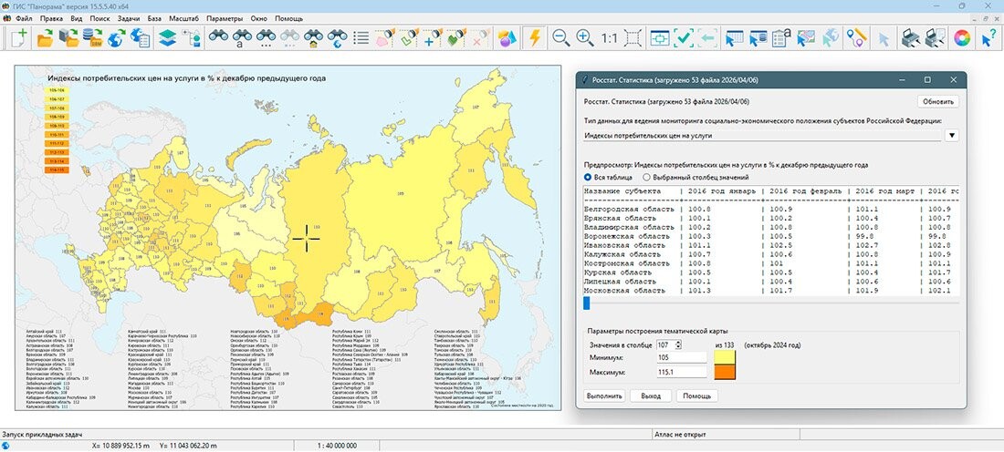Click the color wheel palette icon
This screenshot has height=452, width=1004.
960,38
